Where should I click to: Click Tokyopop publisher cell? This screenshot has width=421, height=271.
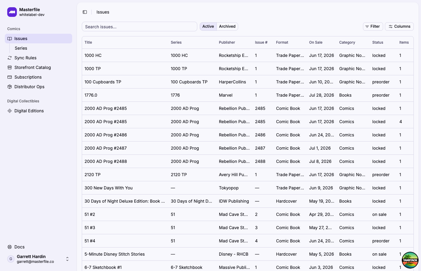pyautogui.click(x=229, y=188)
